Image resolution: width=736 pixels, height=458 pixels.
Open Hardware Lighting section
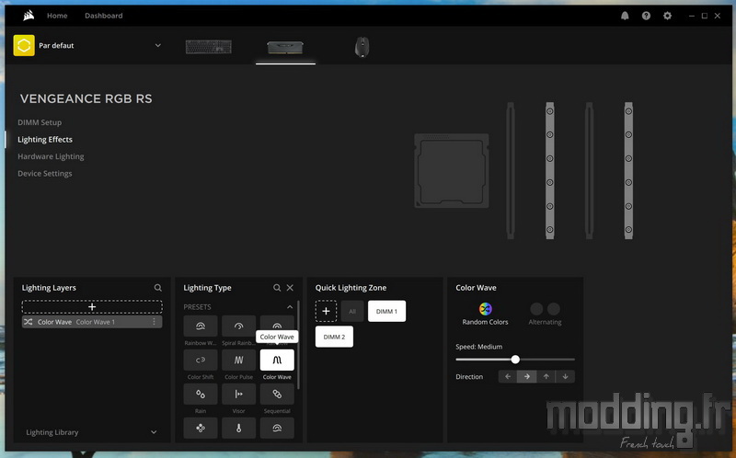tap(51, 156)
